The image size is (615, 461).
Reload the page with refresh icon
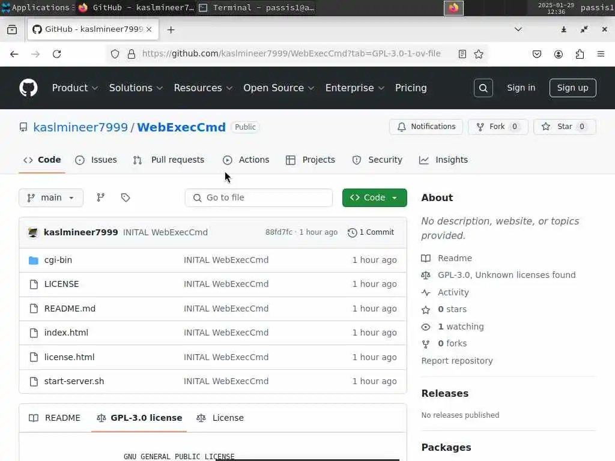[x=57, y=54]
